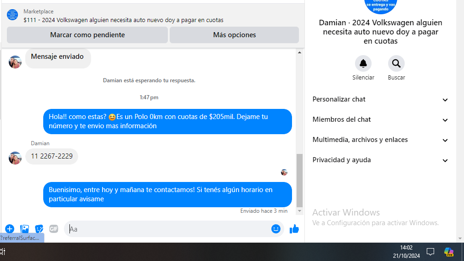Mute conversation with Silenciar bell
464x261 pixels.
[363, 63]
